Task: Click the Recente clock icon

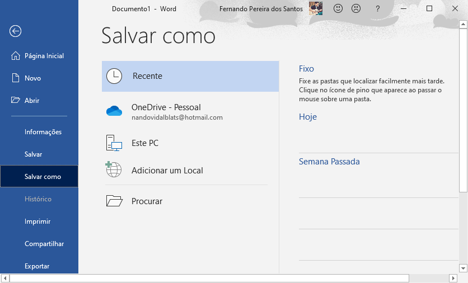Action: pyautogui.click(x=114, y=76)
